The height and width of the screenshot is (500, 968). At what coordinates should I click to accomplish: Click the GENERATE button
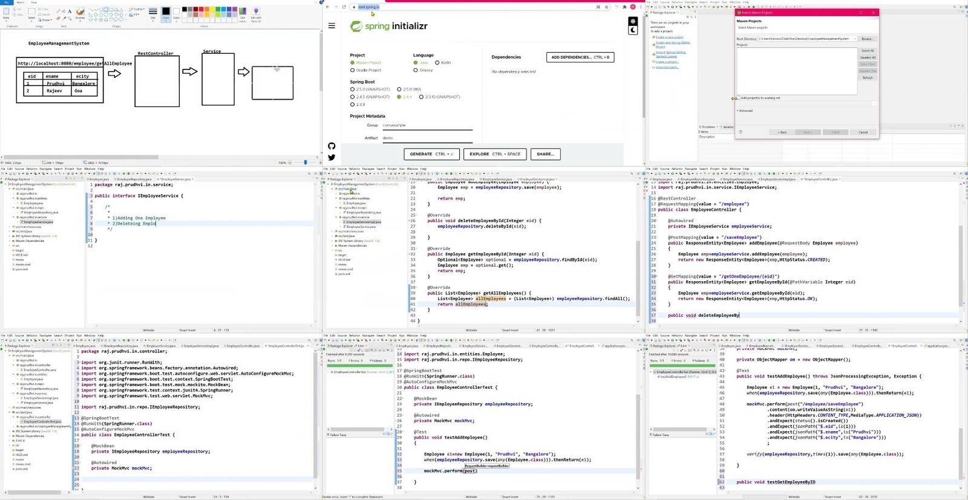click(431, 154)
